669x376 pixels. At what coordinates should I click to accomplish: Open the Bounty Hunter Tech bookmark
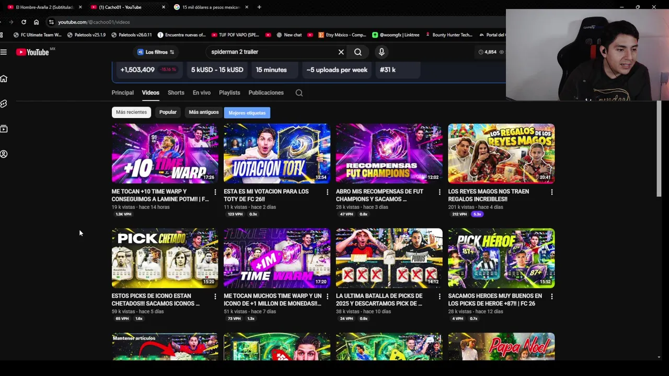pyautogui.click(x=449, y=35)
